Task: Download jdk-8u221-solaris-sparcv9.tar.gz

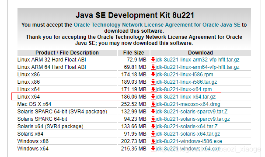Action: tap(193, 119)
